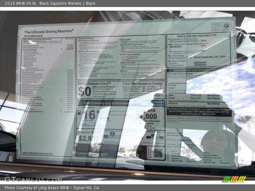Click the 35% US/Canadian parts content value
The width and height of the screenshot is (255, 191).
pos(203,41)
